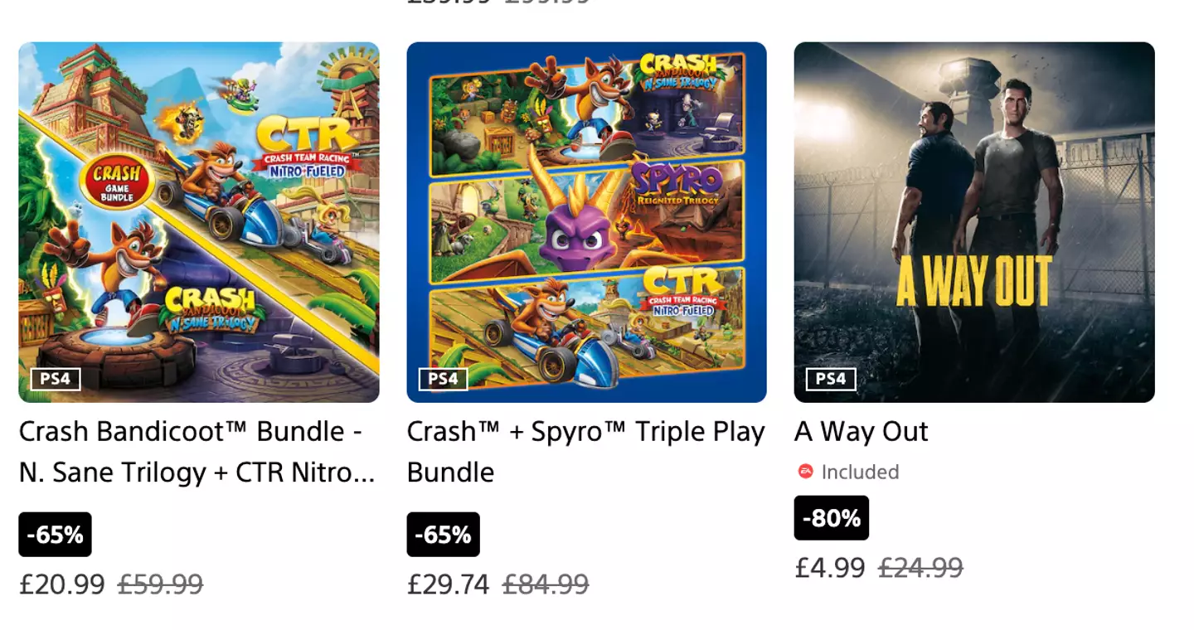
Task: Click the £4.99 sale price
Action: tap(829, 568)
